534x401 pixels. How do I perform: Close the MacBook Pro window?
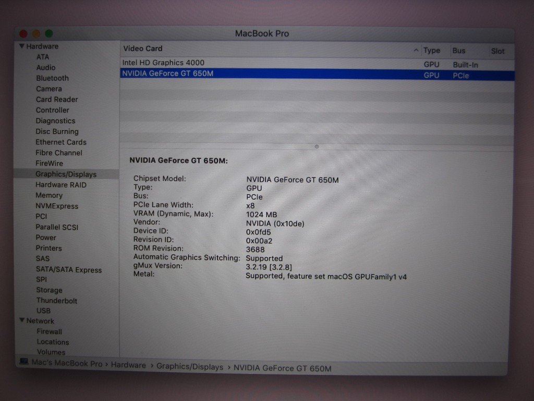point(23,34)
